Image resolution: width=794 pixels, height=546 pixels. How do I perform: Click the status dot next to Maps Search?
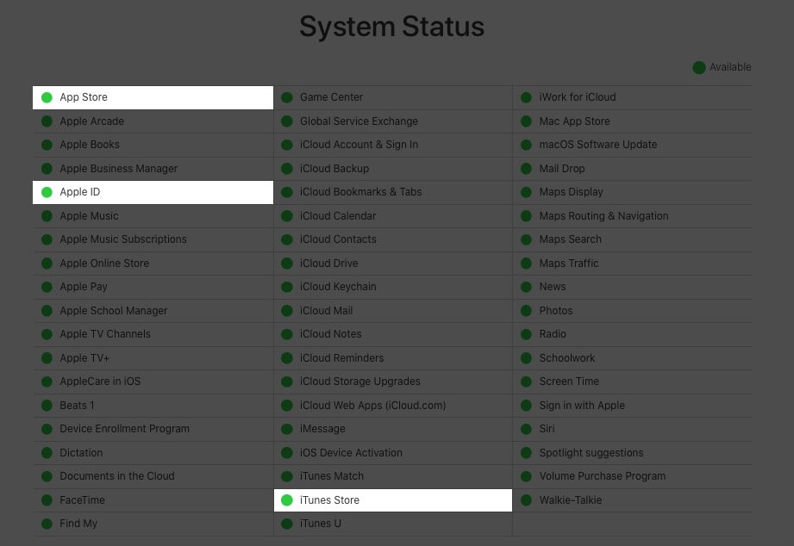(x=526, y=239)
